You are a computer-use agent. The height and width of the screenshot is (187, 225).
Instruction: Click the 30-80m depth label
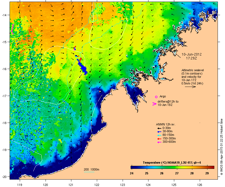coord(167,131)
